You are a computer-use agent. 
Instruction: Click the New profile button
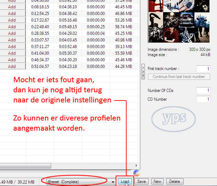[157, 181]
